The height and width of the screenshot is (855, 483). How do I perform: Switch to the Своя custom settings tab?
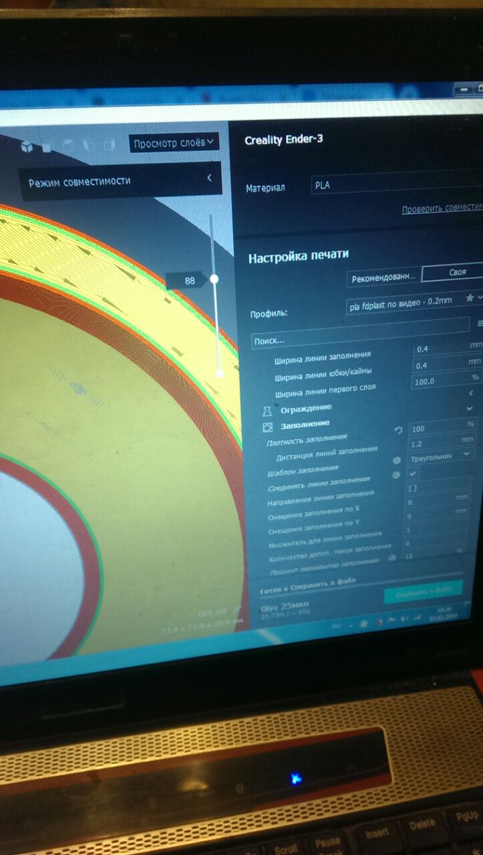coord(452,273)
